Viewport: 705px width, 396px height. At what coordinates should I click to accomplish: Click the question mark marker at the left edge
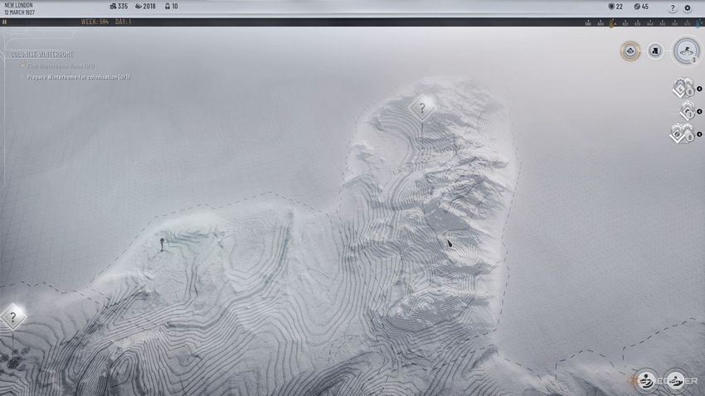click(13, 317)
